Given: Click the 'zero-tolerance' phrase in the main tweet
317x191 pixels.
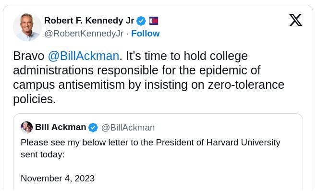Looking at the screenshot, I should click(x=246, y=85).
